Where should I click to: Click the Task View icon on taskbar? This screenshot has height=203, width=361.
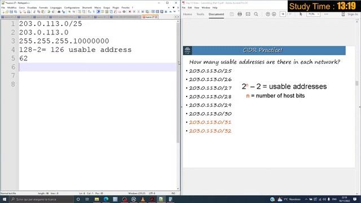pyautogui.click(x=87, y=199)
